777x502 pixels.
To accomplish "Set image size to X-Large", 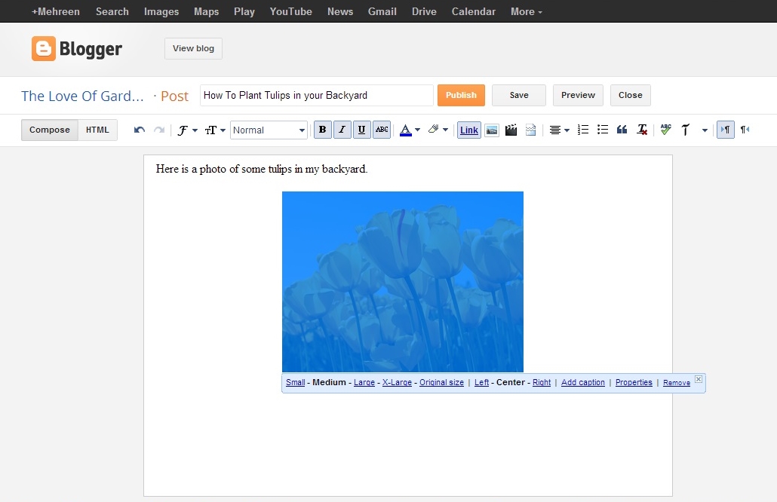I will (398, 382).
